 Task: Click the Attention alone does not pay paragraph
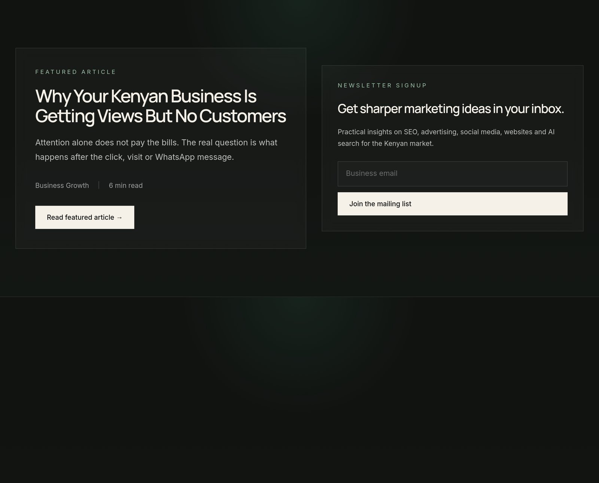pyautogui.click(x=156, y=150)
